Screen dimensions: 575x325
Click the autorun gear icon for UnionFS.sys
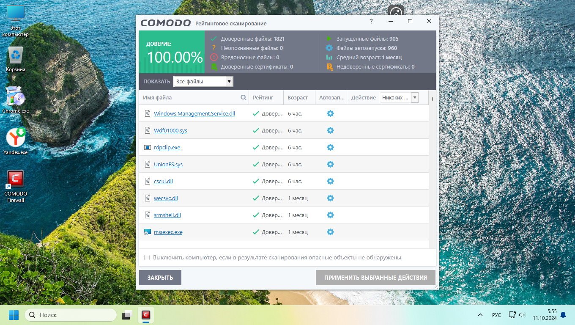(330, 164)
